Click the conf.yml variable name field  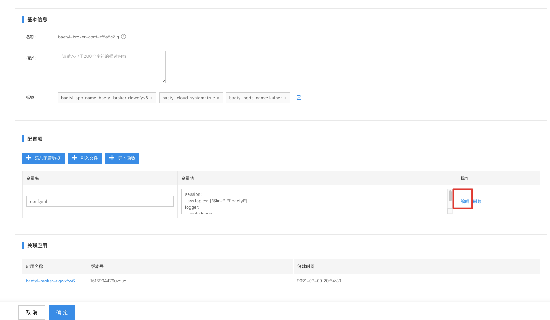coord(100,201)
